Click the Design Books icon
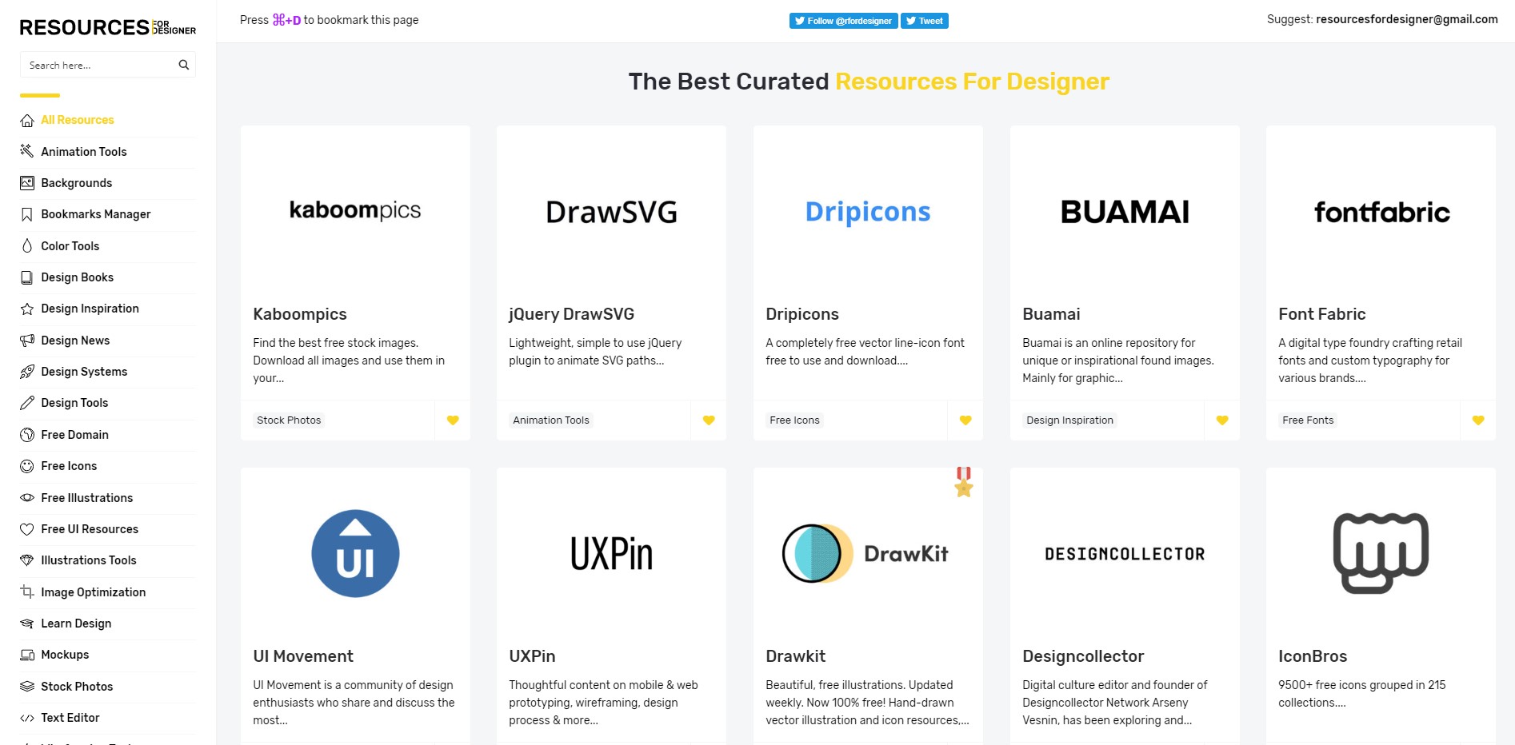This screenshot has height=745, width=1515. coord(27,277)
